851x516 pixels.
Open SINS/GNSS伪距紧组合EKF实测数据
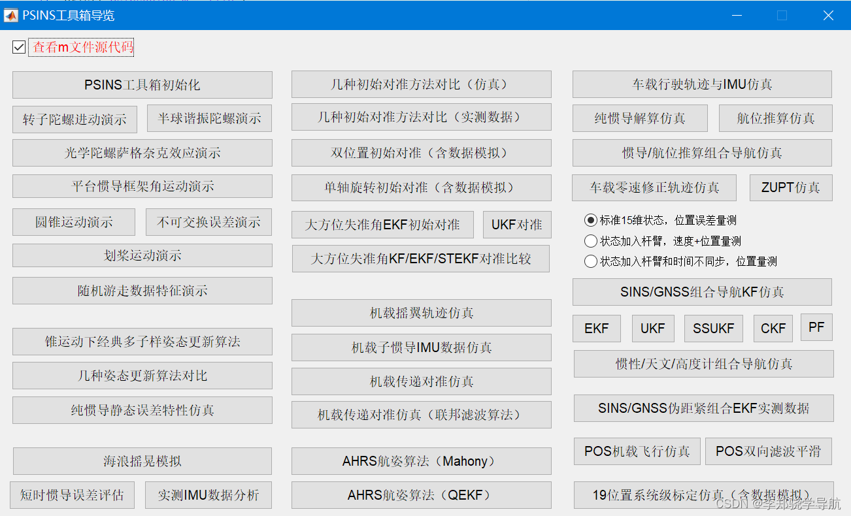(704, 408)
